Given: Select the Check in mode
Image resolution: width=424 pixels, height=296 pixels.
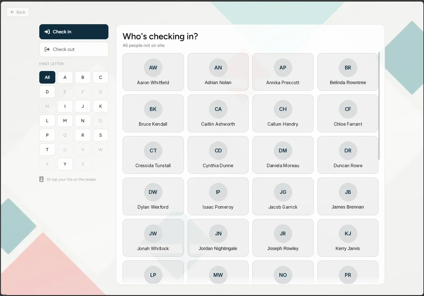Looking at the screenshot, I should pyautogui.click(x=74, y=32).
